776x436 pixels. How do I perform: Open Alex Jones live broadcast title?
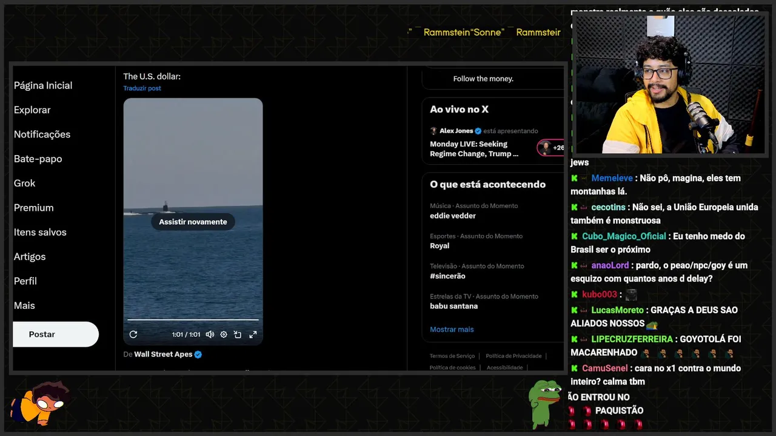click(x=474, y=149)
